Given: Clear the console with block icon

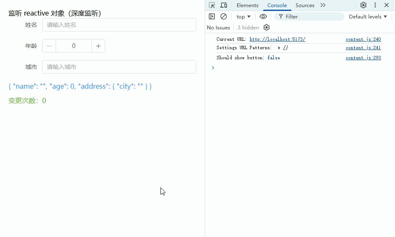Looking at the screenshot, I should coord(224,16).
